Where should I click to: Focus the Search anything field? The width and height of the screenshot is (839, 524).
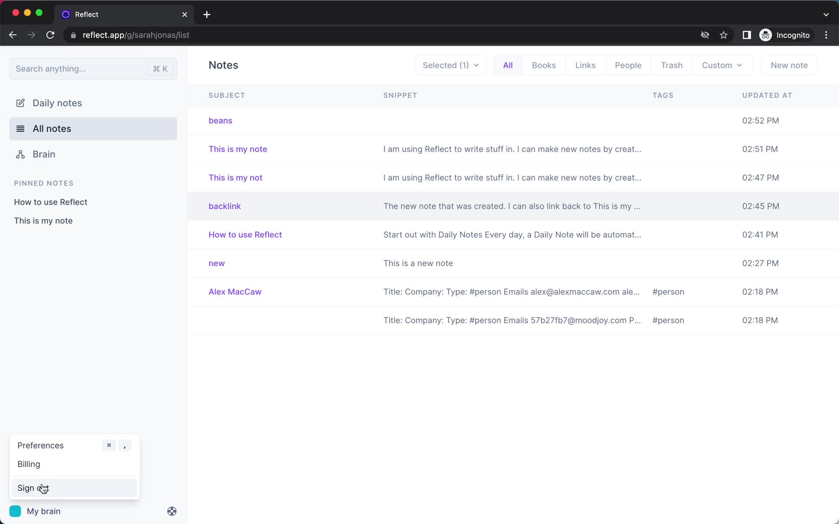pyautogui.click(x=93, y=69)
